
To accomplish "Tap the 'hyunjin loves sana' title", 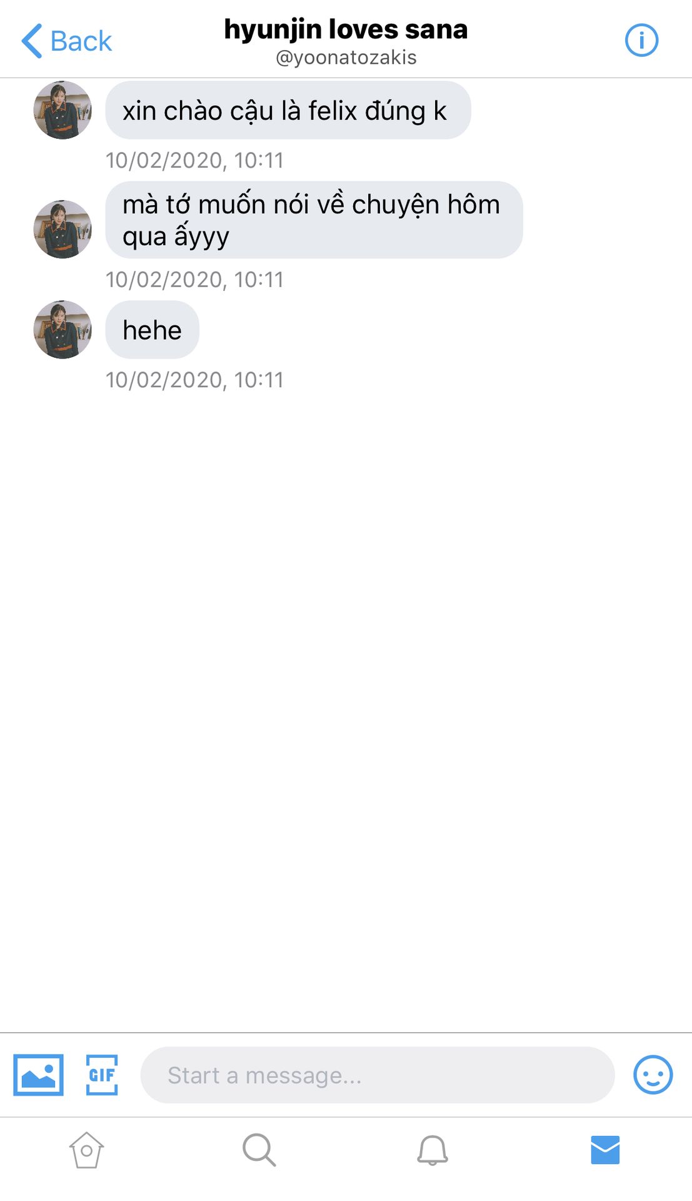I will 346,29.
